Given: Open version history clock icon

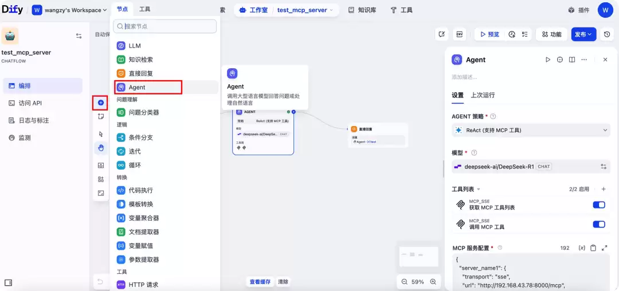Looking at the screenshot, I should [x=607, y=34].
